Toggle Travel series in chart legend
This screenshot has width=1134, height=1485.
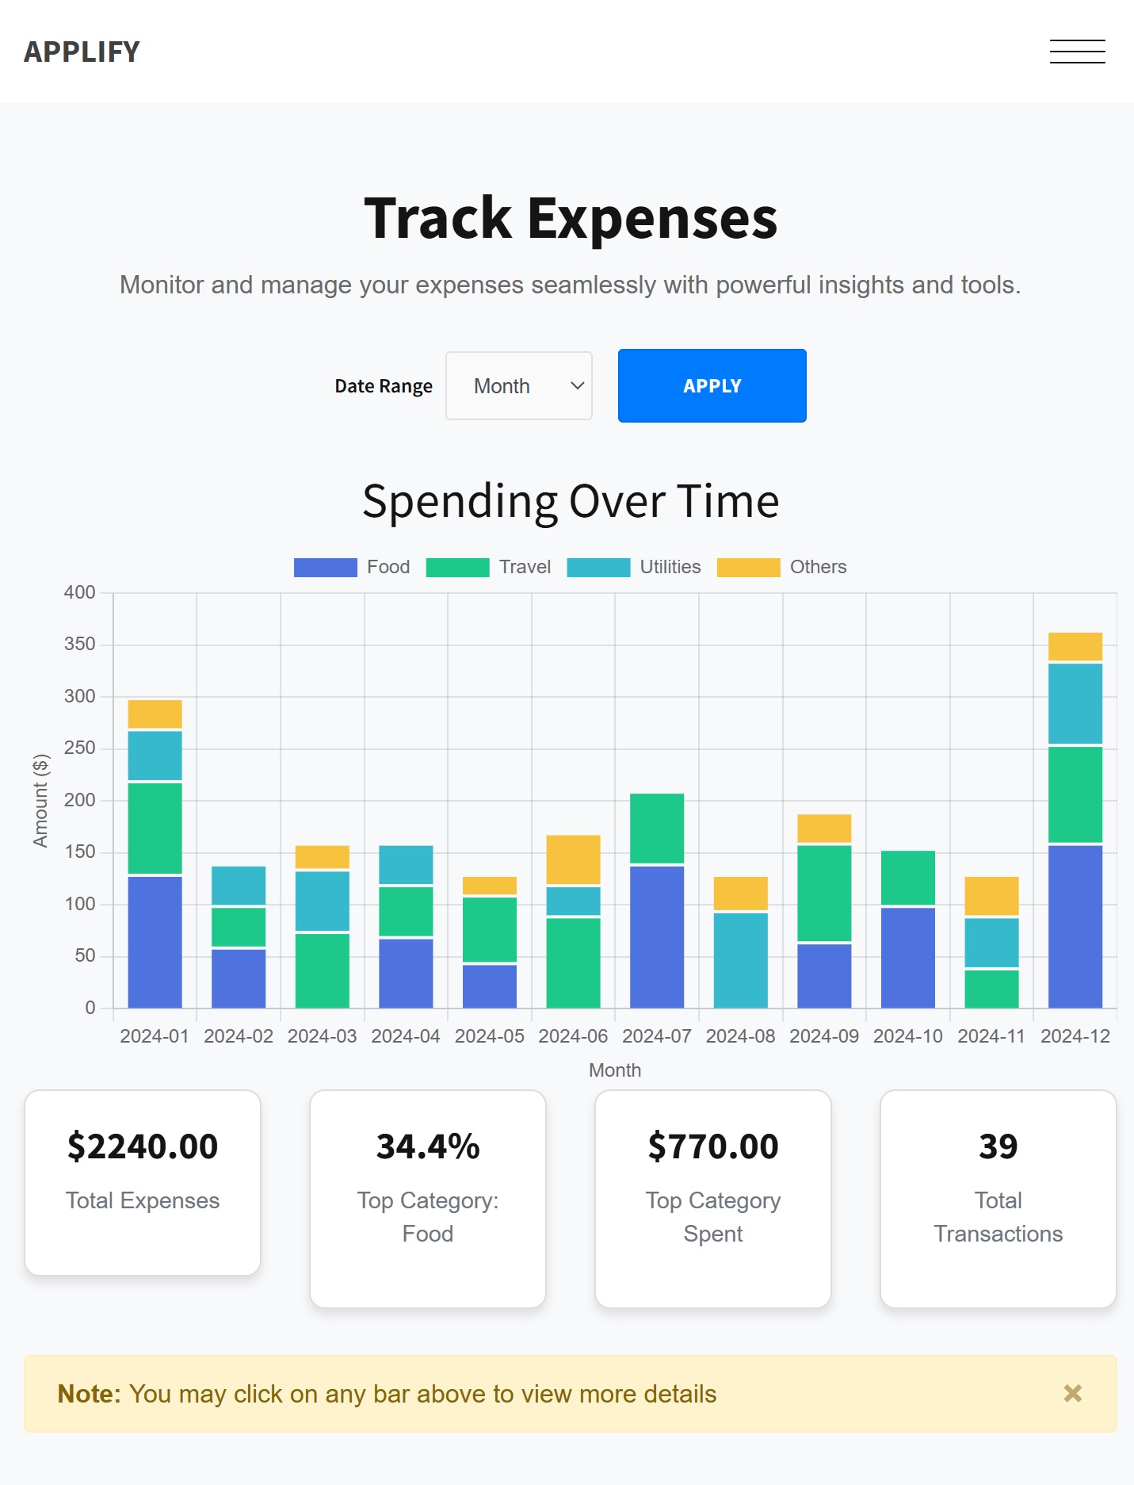488,567
